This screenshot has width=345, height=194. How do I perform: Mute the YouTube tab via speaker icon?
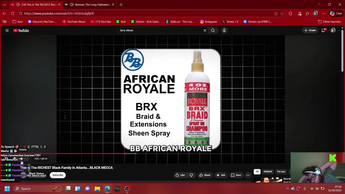point(18,5)
